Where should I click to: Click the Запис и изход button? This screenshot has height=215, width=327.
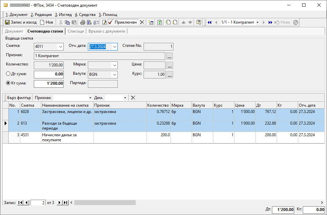pos(21,22)
